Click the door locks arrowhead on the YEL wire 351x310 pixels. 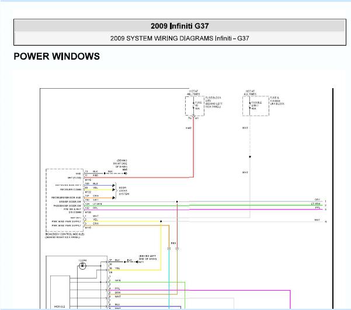coord(114,190)
